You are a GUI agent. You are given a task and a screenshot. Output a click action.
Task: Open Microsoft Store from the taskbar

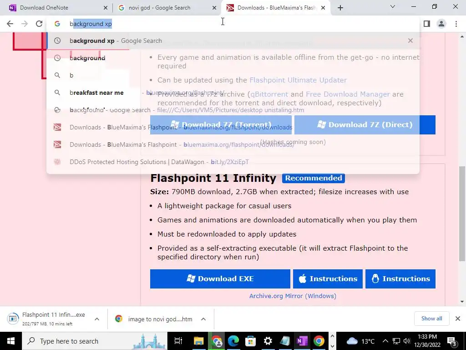251,341
